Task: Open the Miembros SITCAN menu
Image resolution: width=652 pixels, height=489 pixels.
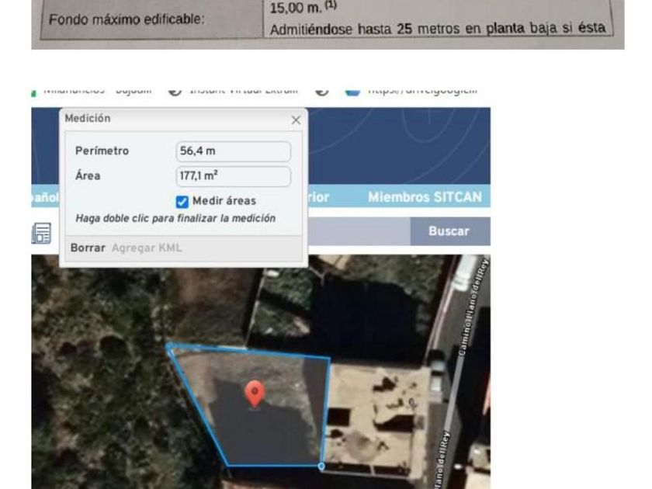Action: pyautogui.click(x=425, y=196)
